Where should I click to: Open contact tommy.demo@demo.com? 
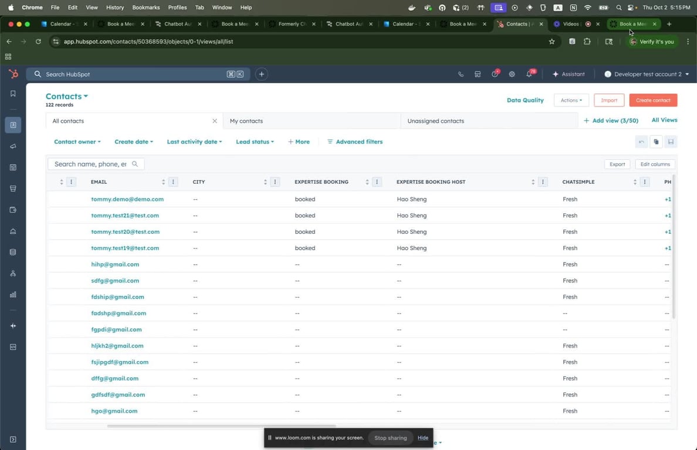(127, 199)
